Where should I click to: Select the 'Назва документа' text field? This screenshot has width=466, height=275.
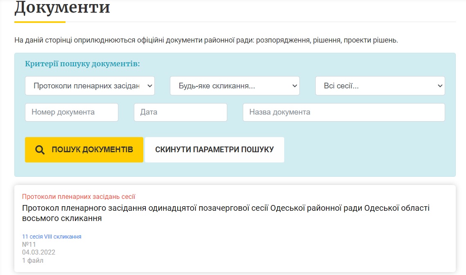(344, 112)
